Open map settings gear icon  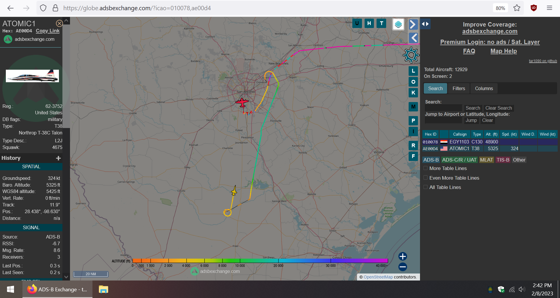[x=411, y=55]
